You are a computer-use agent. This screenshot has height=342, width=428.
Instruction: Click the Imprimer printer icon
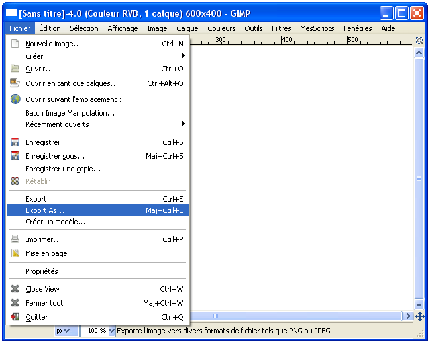tap(15, 239)
